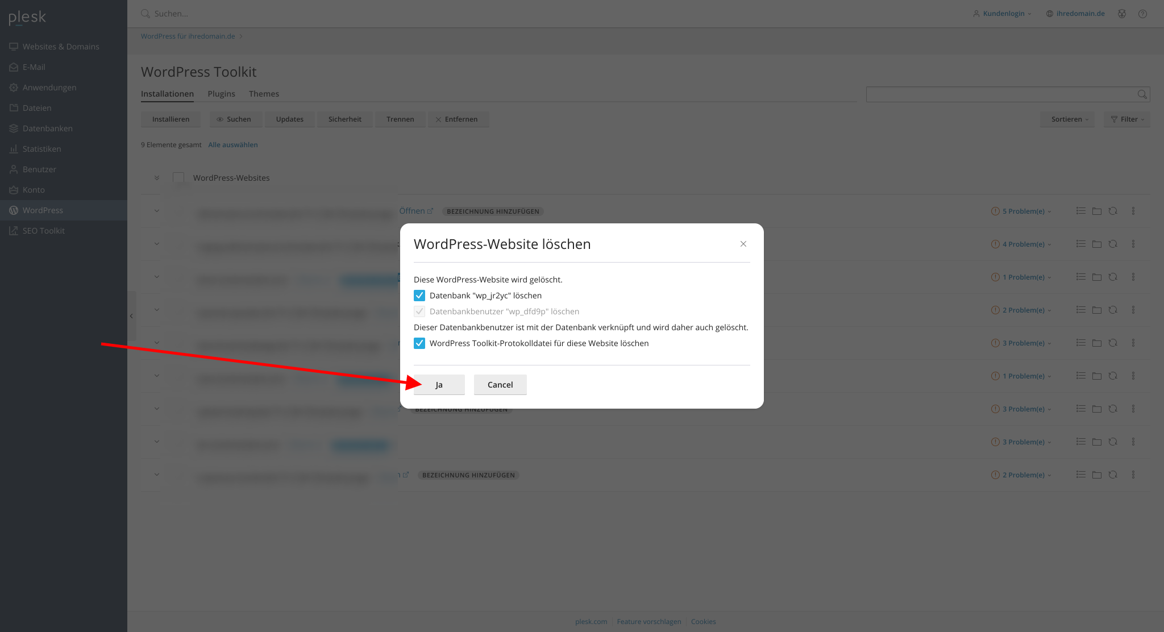This screenshot has height=632, width=1164.
Task: Click the Sicherheit button
Action: click(345, 119)
